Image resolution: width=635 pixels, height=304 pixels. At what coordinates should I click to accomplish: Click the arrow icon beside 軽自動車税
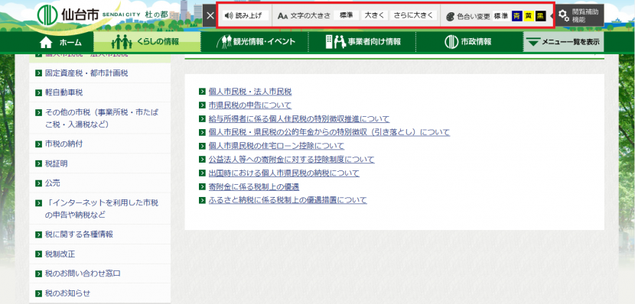tap(38, 93)
